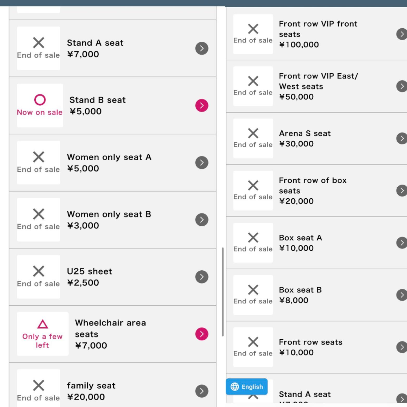Click the Box seat B ¥8,000 listing
This screenshot has width=407, height=407.
point(300,295)
